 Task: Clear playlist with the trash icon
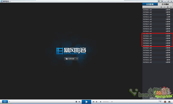click(x=168, y=7)
